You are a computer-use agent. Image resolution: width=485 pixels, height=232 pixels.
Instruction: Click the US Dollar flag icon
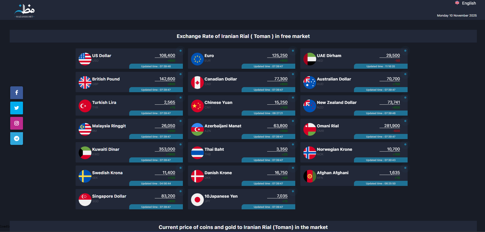point(85,59)
